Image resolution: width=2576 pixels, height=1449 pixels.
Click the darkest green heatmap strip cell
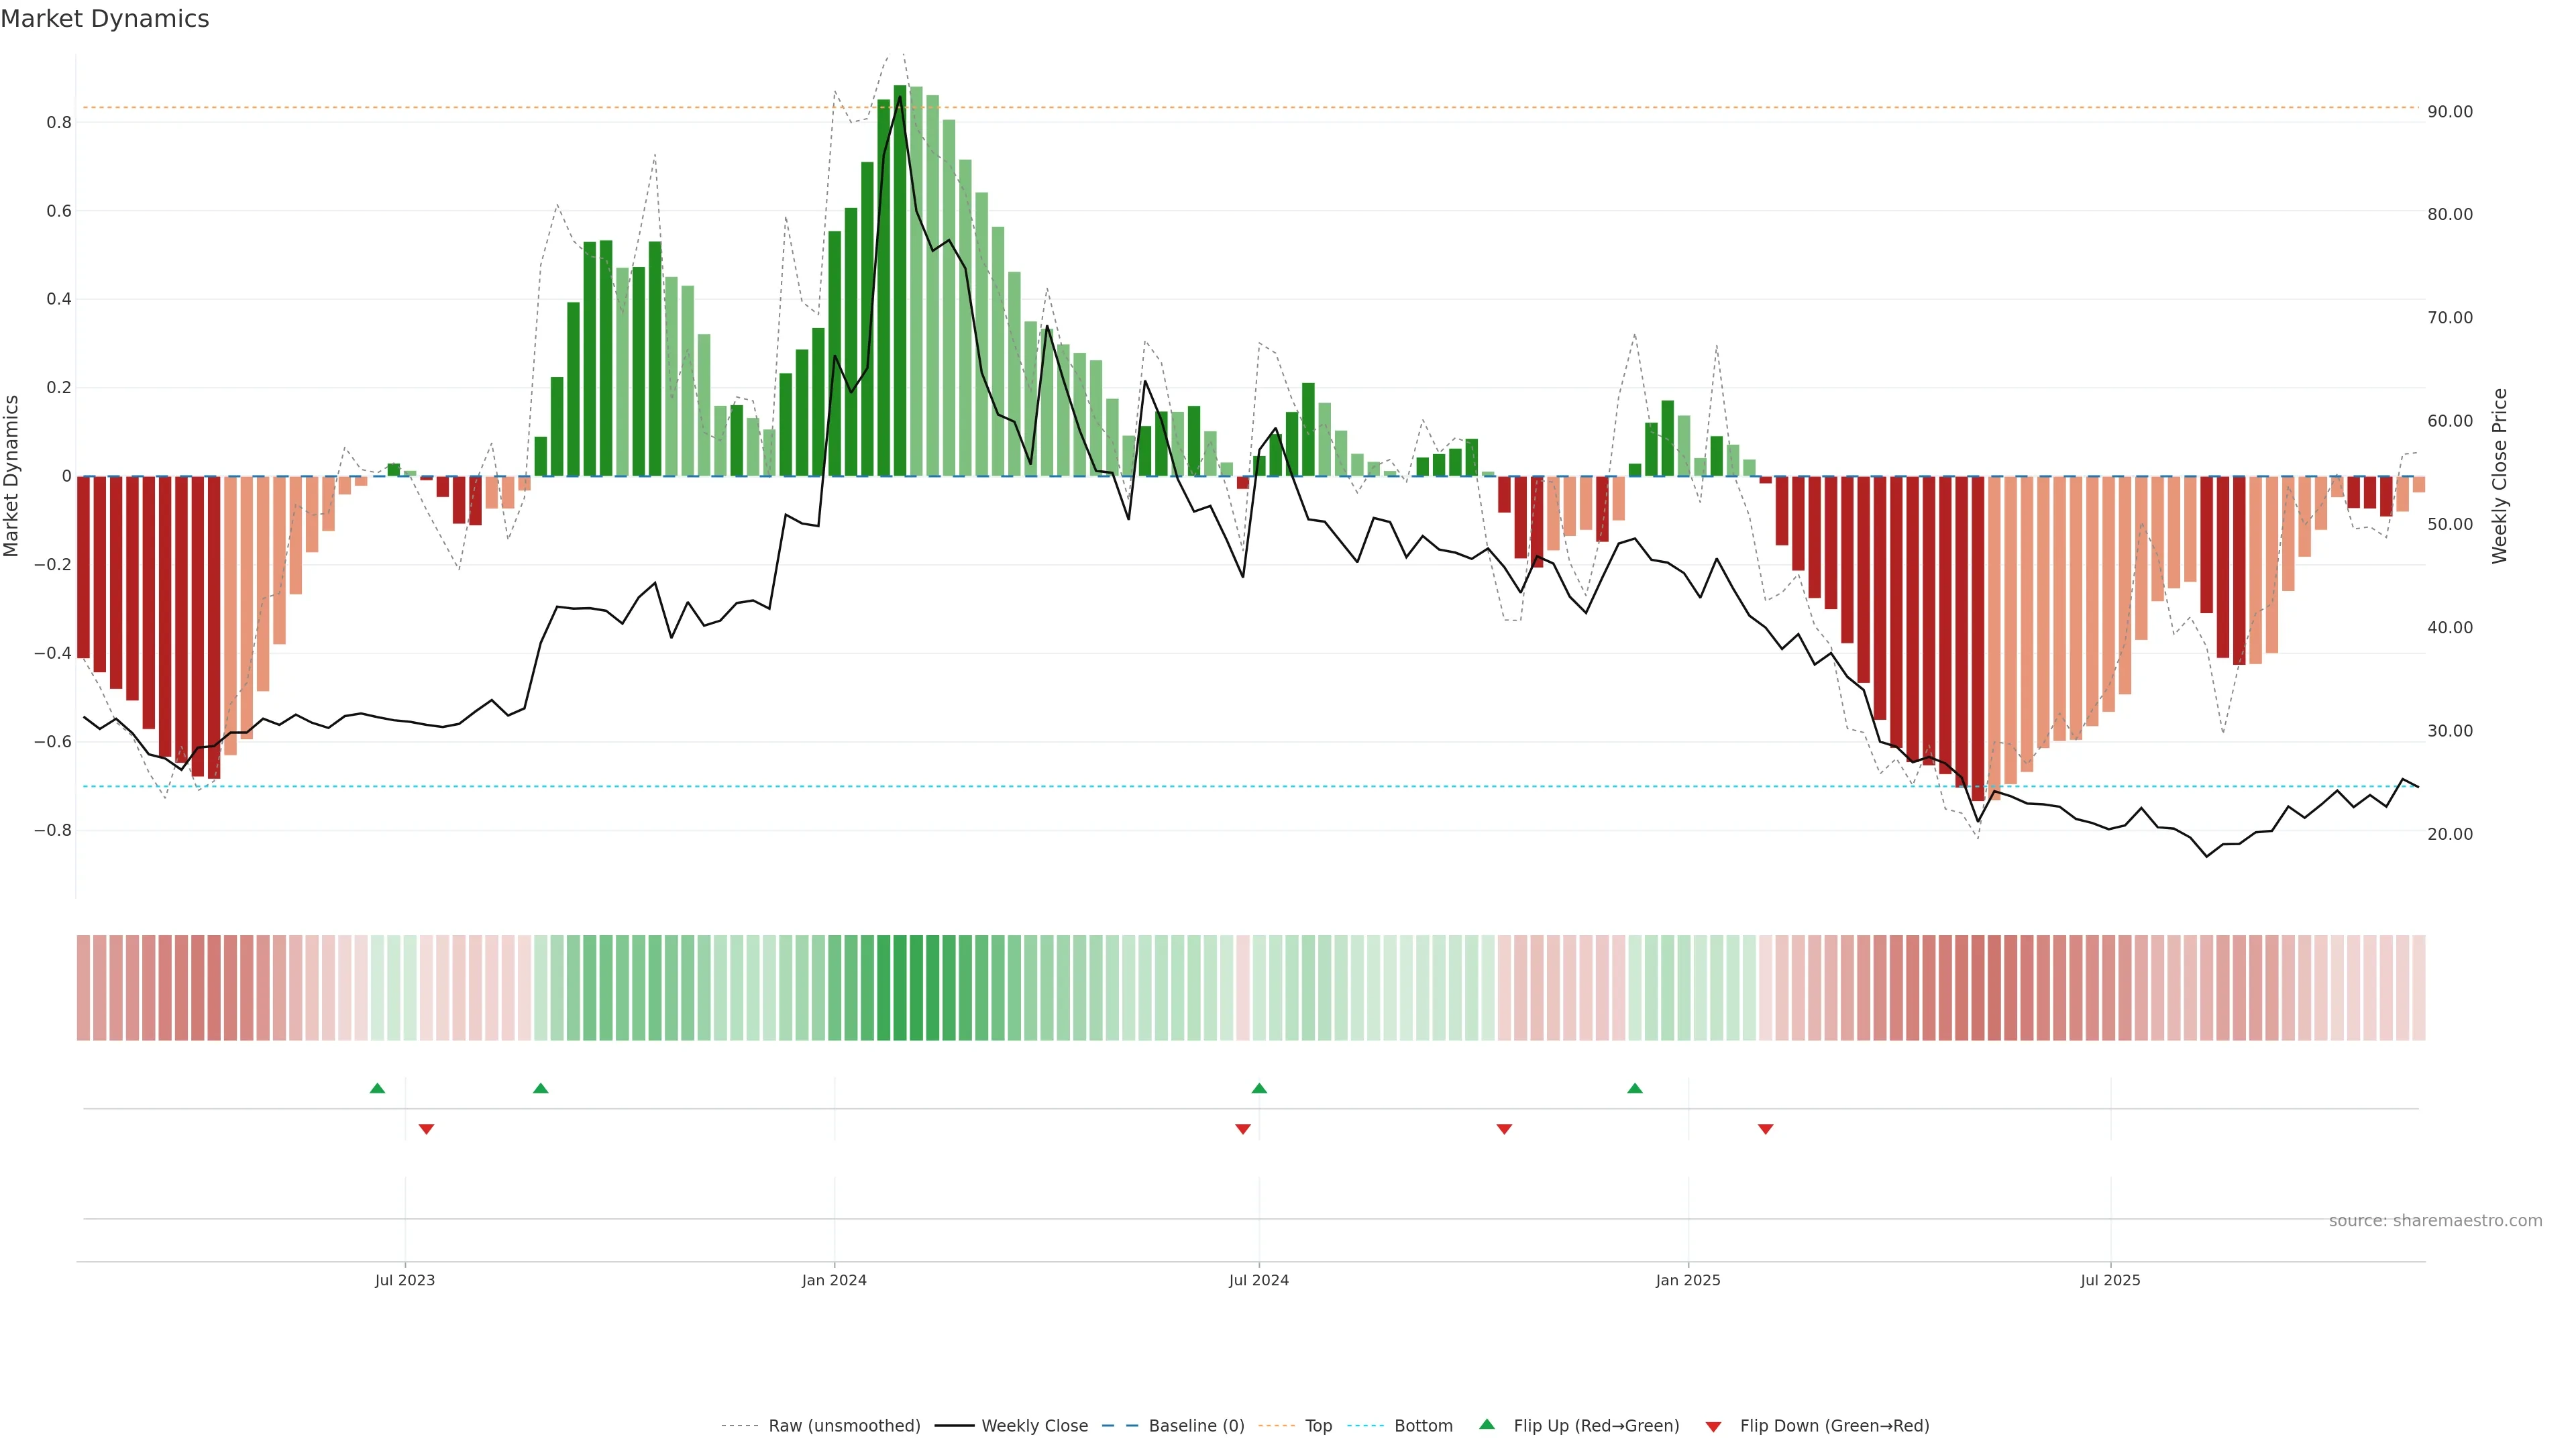pos(900,988)
